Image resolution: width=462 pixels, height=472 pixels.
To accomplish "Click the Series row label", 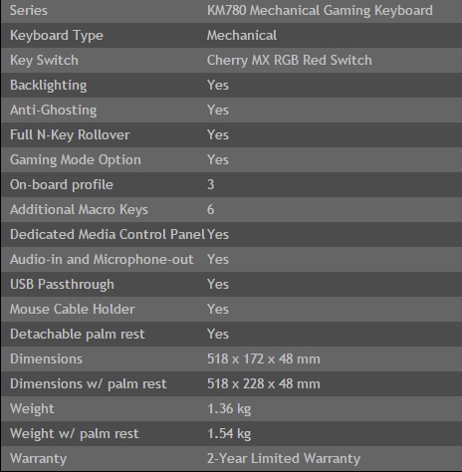I will [29, 10].
